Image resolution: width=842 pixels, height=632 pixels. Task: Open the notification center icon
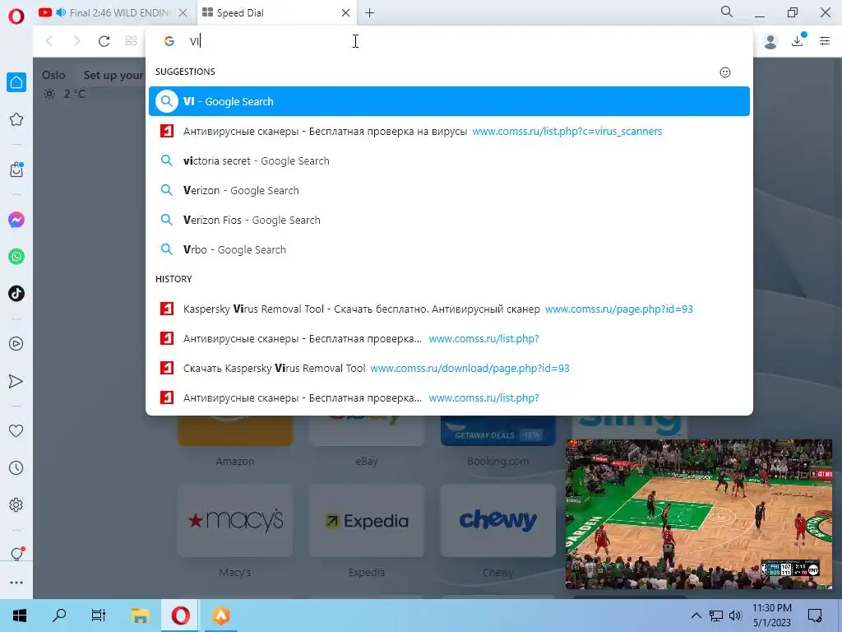(815, 616)
